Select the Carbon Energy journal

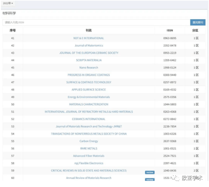pyautogui.click(x=89, y=141)
